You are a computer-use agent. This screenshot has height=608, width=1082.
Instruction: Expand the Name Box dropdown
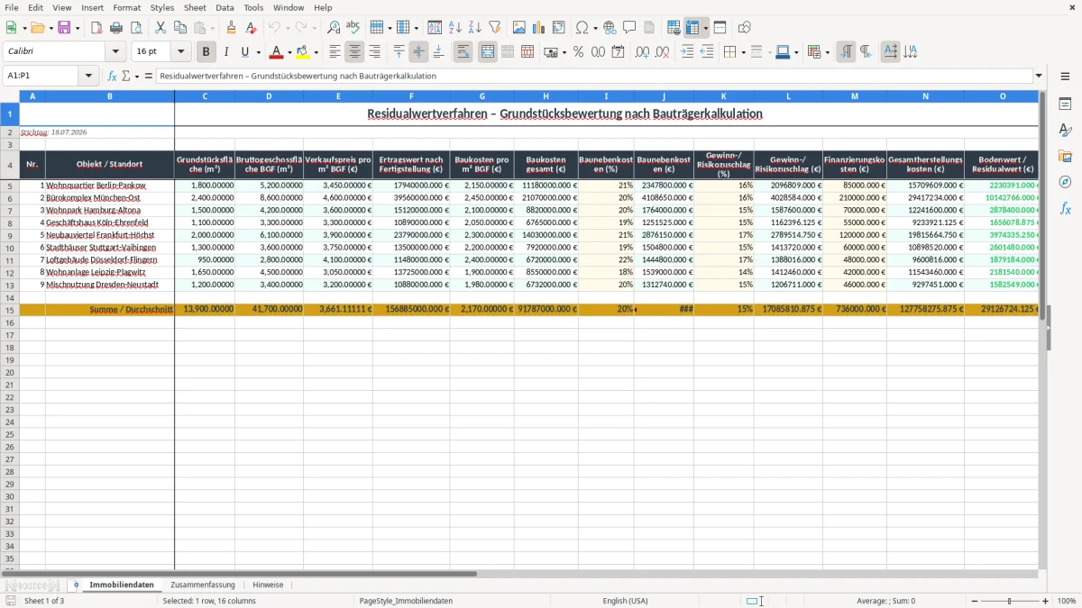pyautogui.click(x=88, y=77)
